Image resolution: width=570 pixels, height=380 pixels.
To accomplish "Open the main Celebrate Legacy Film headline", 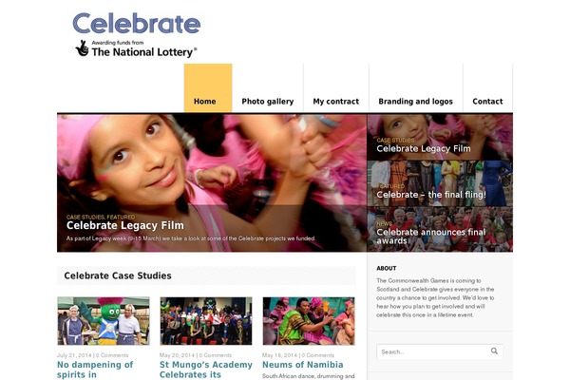I will coord(125,225).
